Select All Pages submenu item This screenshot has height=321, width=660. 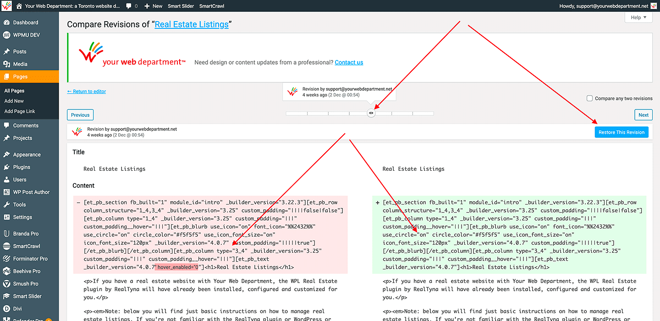pos(14,91)
